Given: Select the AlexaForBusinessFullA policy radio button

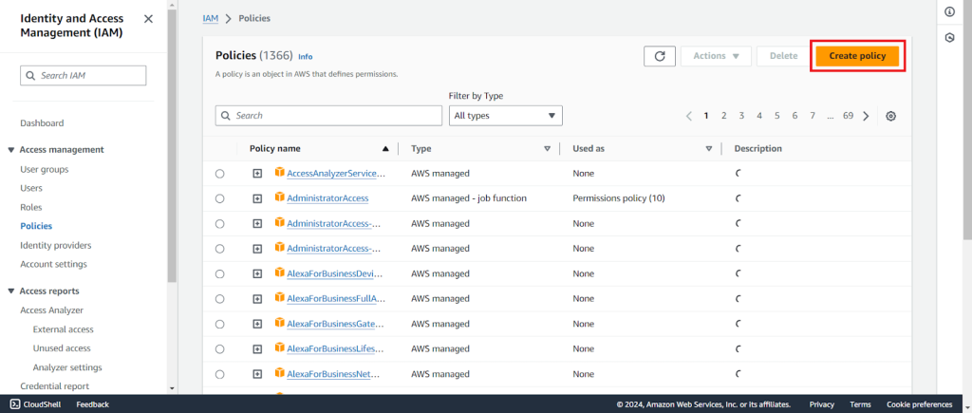Looking at the screenshot, I should tap(220, 299).
